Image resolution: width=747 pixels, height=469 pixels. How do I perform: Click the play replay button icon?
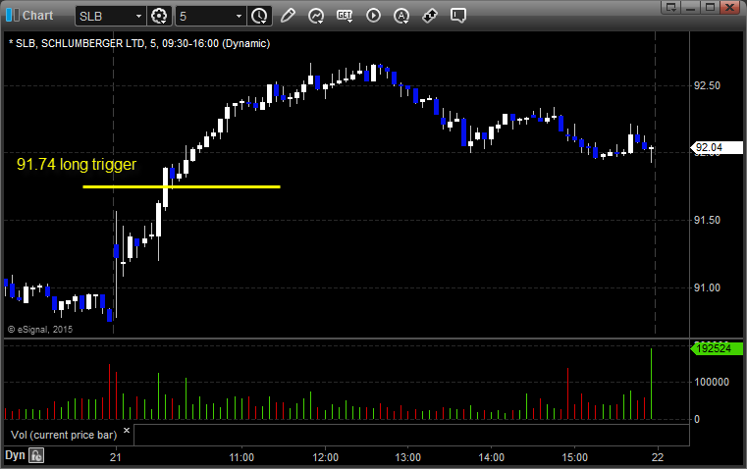pyautogui.click(x=373, y=16)
